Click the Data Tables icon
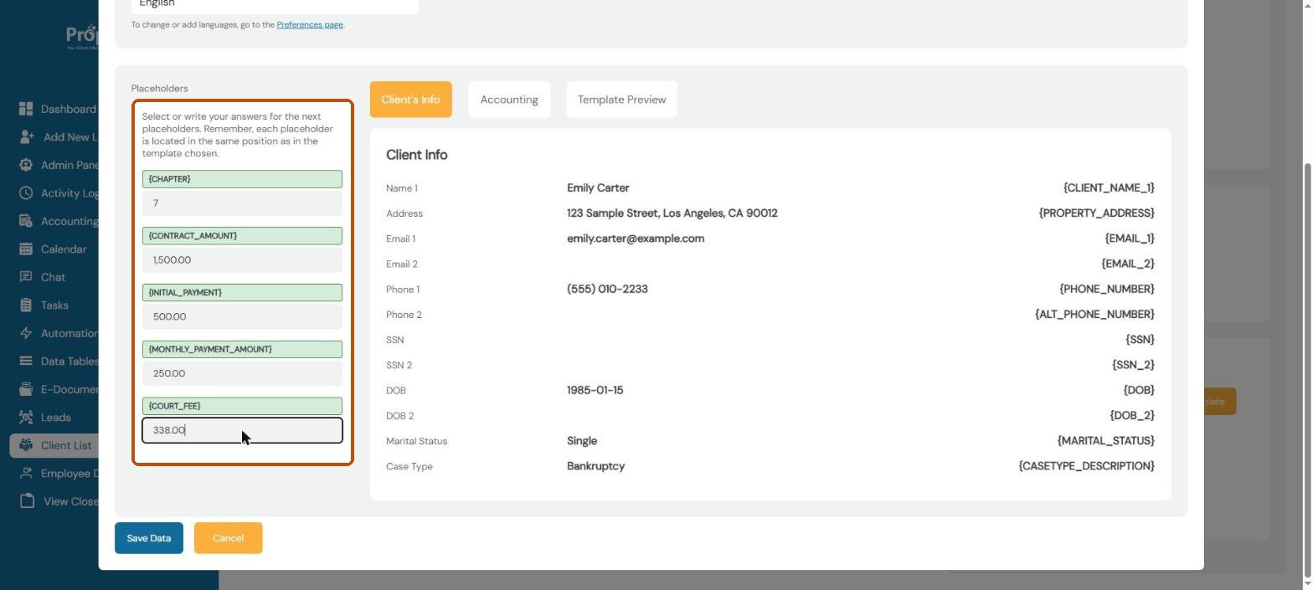This screenshot has height=590, width=1313. (26, 361)
